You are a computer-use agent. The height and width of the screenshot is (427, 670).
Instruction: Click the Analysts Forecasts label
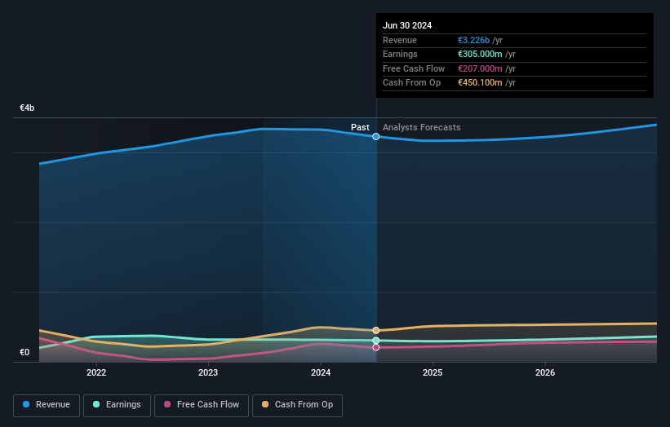click(x=421, y=127)
